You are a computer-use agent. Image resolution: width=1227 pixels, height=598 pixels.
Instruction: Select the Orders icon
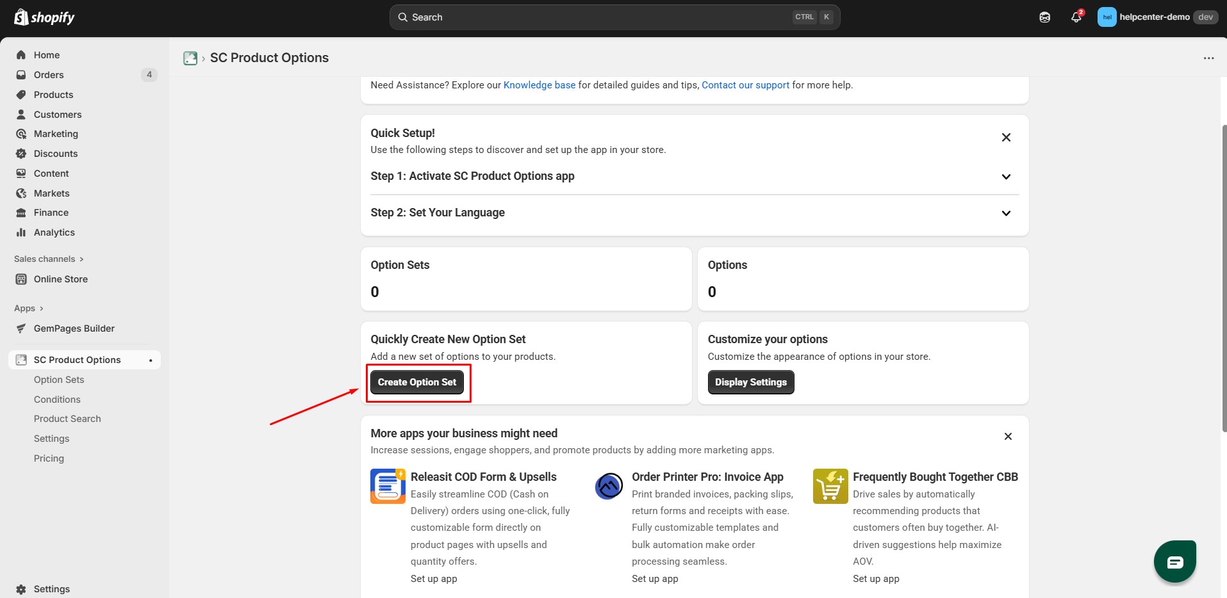pyautogui.click(x=21, y=74)
